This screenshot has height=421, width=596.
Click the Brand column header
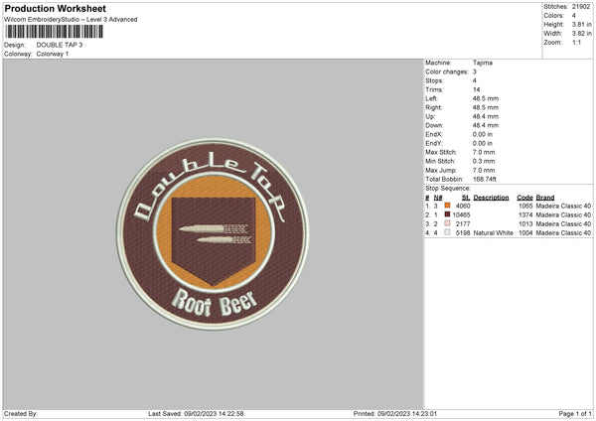(x=545, y=198)
